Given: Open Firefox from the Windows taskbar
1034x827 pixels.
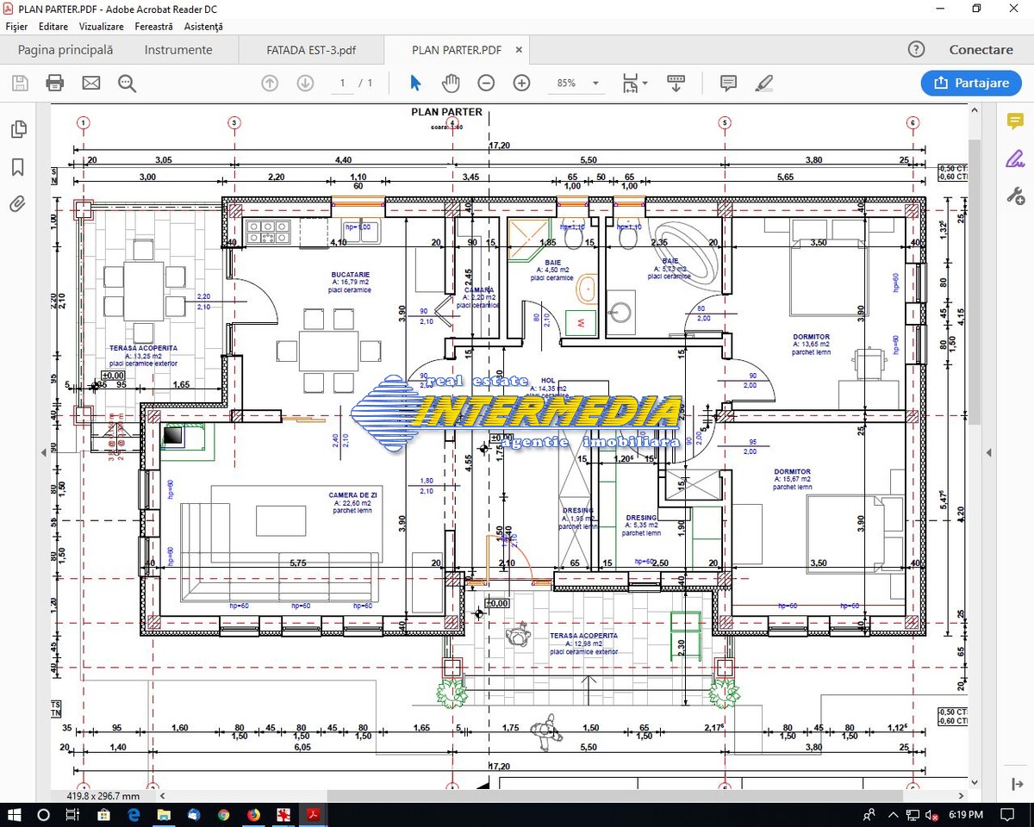Looking at the screenshot, I should point(253,814).
